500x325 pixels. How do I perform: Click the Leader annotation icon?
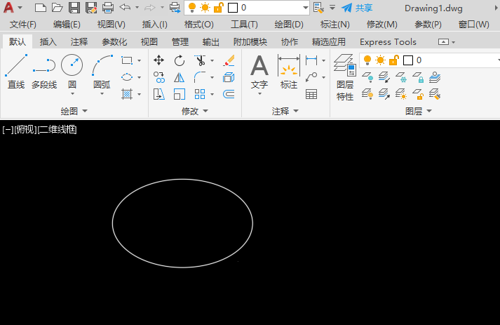pyautogui.click(x=311, y=77)
